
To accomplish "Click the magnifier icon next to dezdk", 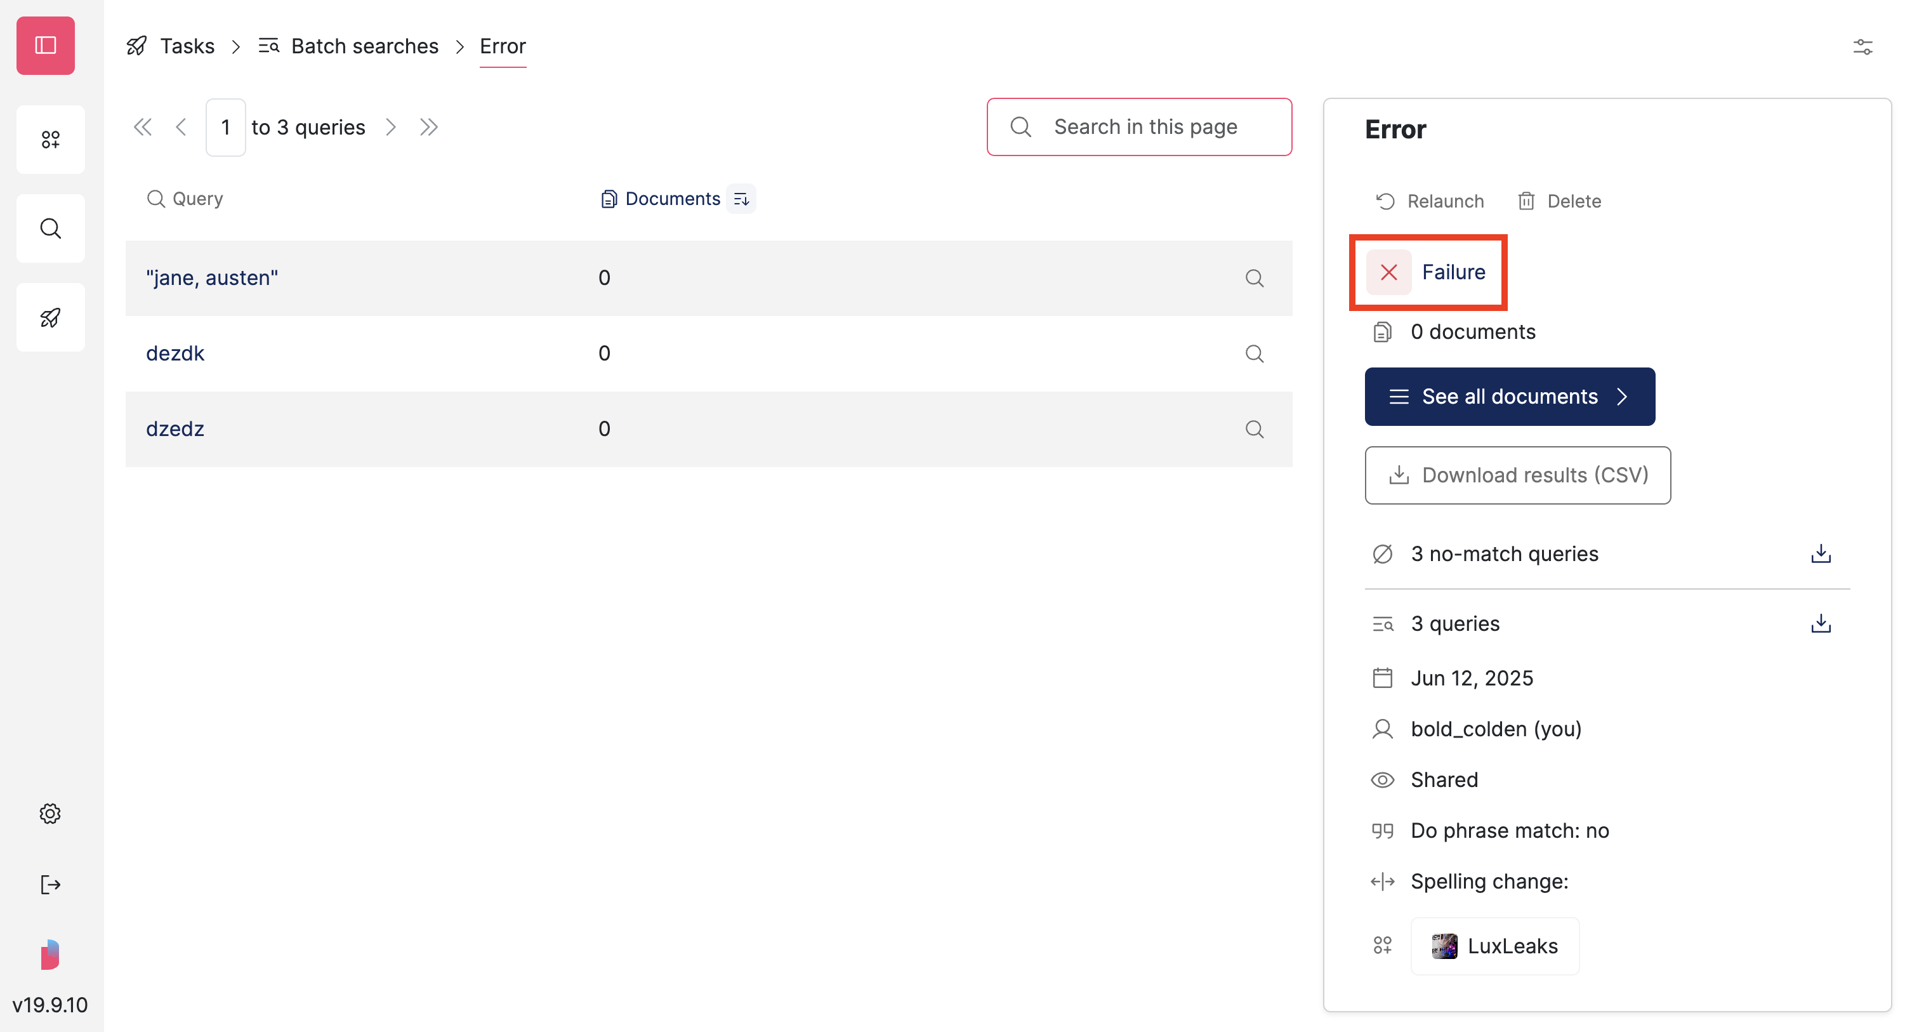I will 1254,354.
